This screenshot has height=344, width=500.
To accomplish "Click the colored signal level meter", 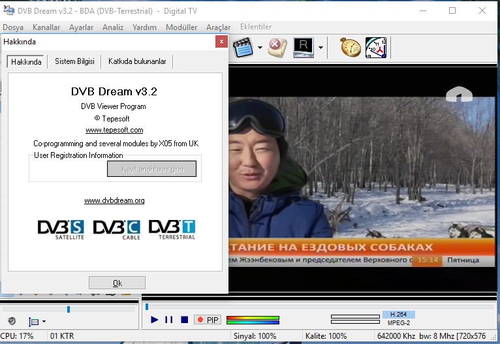I will pos(253,320).
